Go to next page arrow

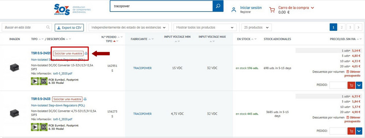[x=358, y=27]
